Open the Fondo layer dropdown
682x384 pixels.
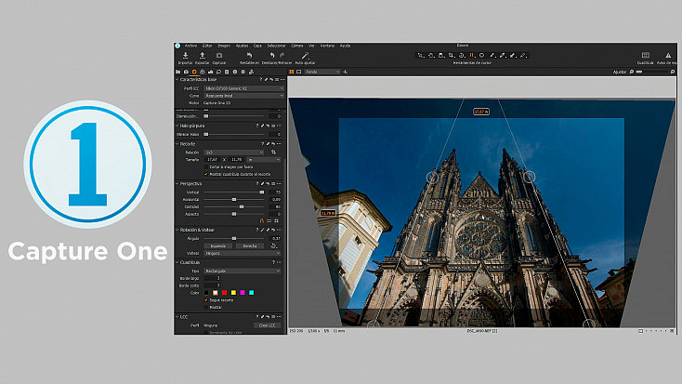tap(322, 72)
